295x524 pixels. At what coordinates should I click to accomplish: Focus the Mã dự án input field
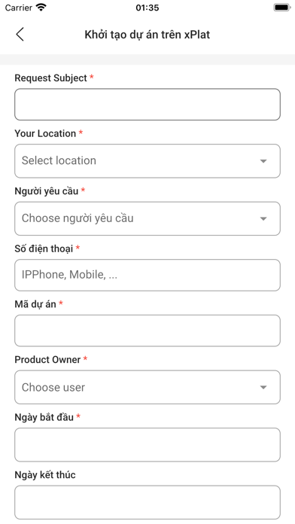pyautogui.click(x=147, y=331)
